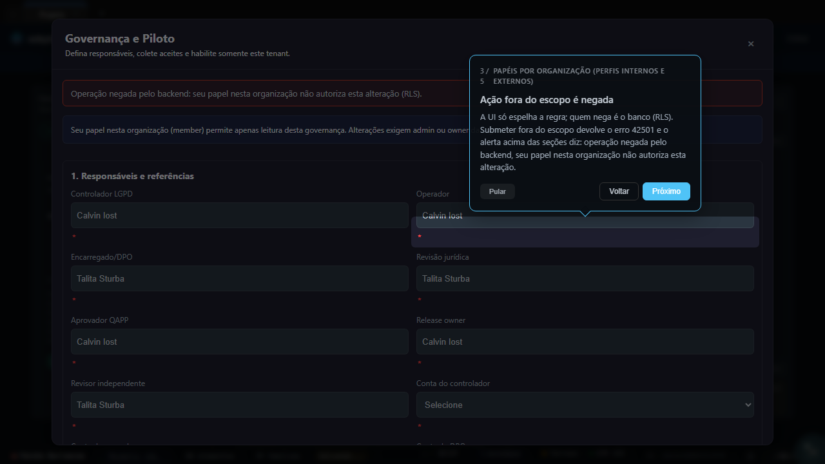Click the "Papéis por organização" step label
The image size is (825, 464).
tap(579, 76)
